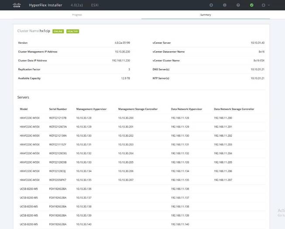
Task: Click storage controller IP 10.10.30.205
Action: pyautogui.click(x=126, y=162)
